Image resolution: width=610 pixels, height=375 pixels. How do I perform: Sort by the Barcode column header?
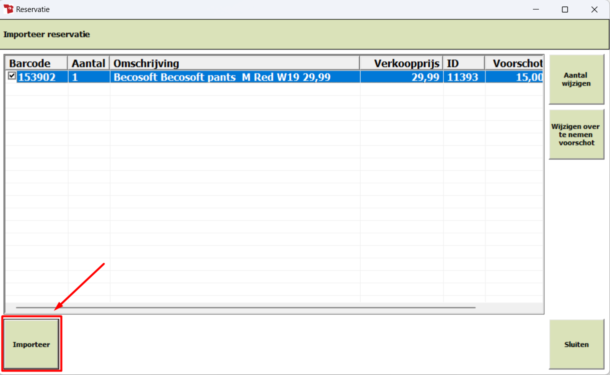(37, 63)
